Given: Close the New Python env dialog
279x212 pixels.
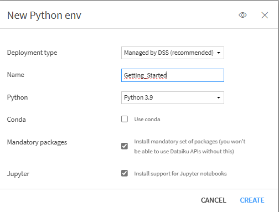Looking at the screenshot, I should tap(265, 15).
